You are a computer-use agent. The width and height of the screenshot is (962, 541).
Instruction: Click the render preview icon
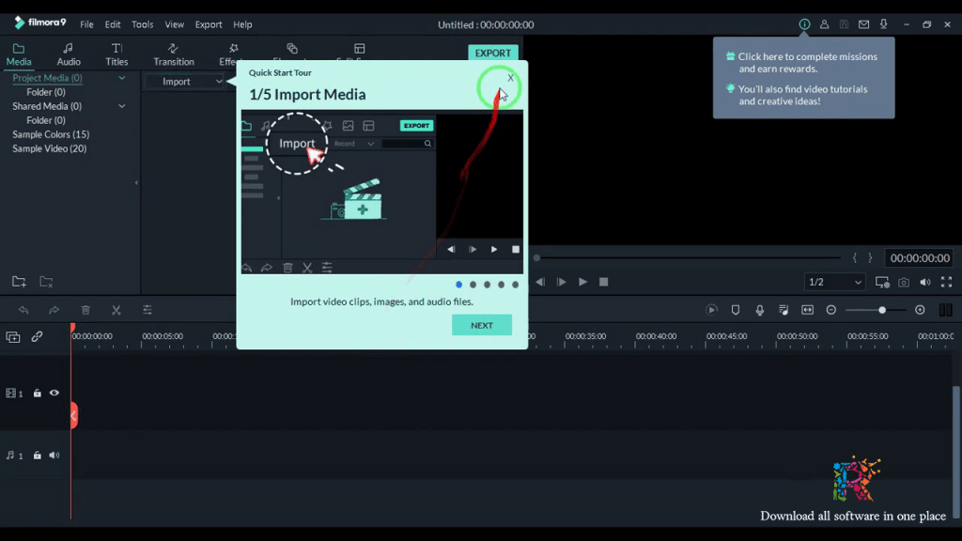712,310
